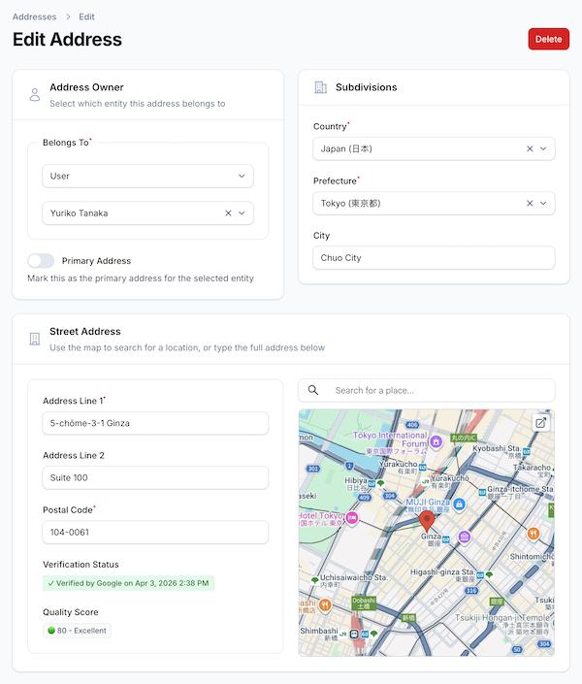
Task: Click the Verified by Google status badge
Action: pos(128,583)
